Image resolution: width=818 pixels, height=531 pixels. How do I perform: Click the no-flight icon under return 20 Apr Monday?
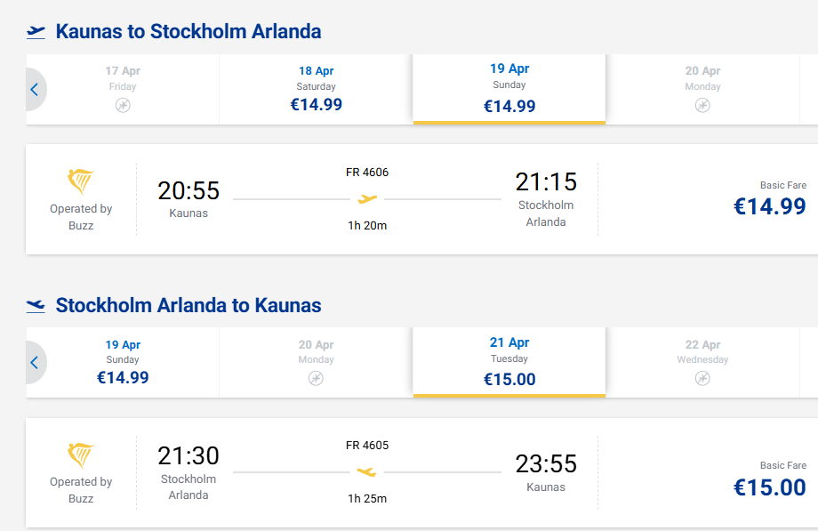click(316, 379)
